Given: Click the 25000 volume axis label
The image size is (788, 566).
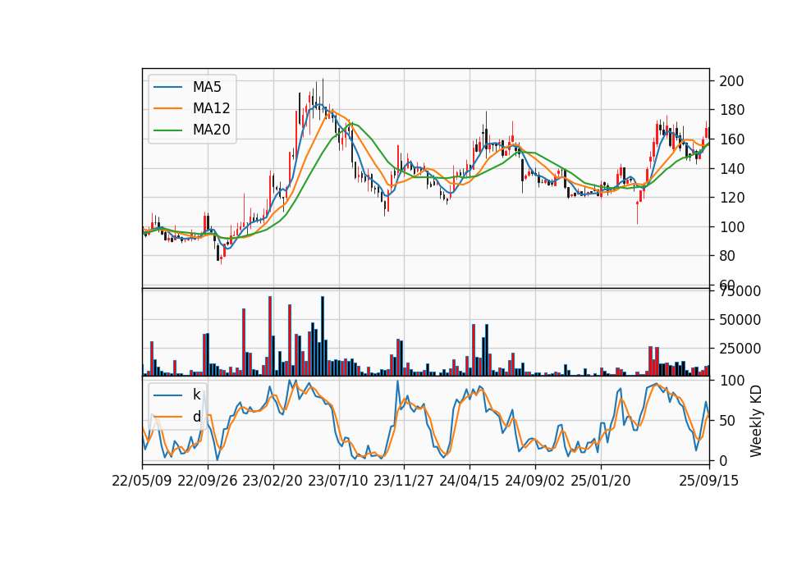Looking at the screenshot, I should pyautogui.click(x=740, y=348).
